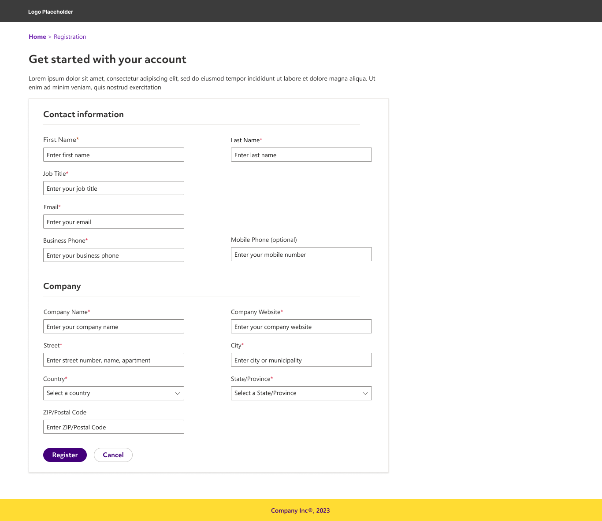Viewport: 602px width, 521px height.
Task: Submit the form with Register button
Action: click(x=65, y=455)
